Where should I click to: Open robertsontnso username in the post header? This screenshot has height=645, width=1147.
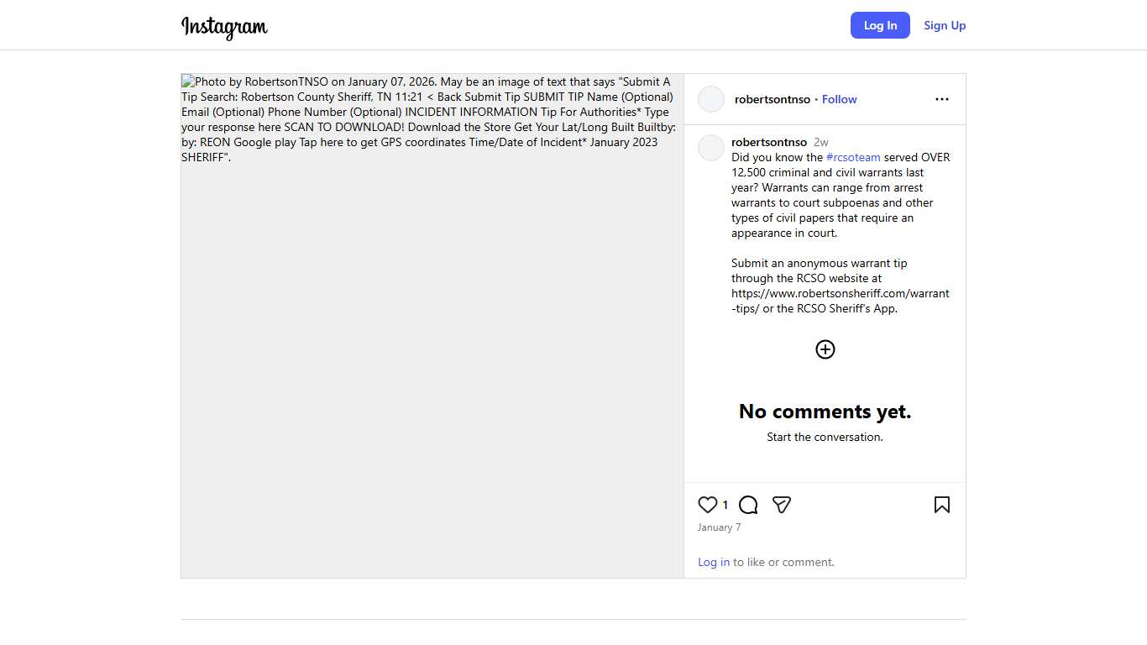tap(772, 99)
